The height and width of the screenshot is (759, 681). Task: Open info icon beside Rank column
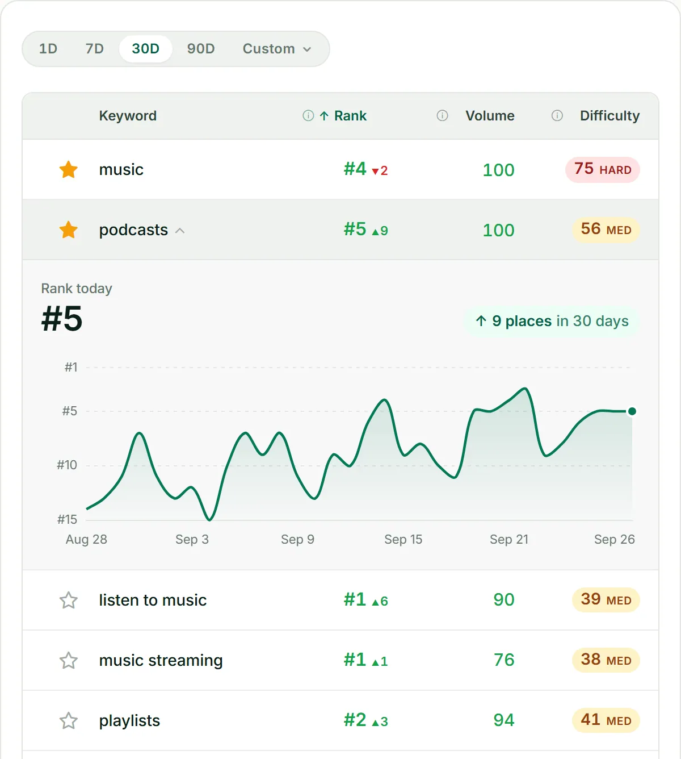coord(308,116)
